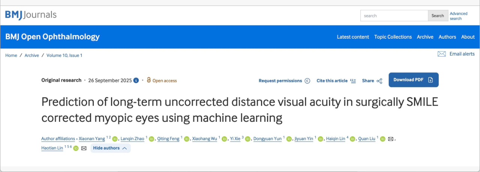Open Haiqin Lin's ORCID iD icon
This screenshot has width=480, height=172.
(352, 139)
